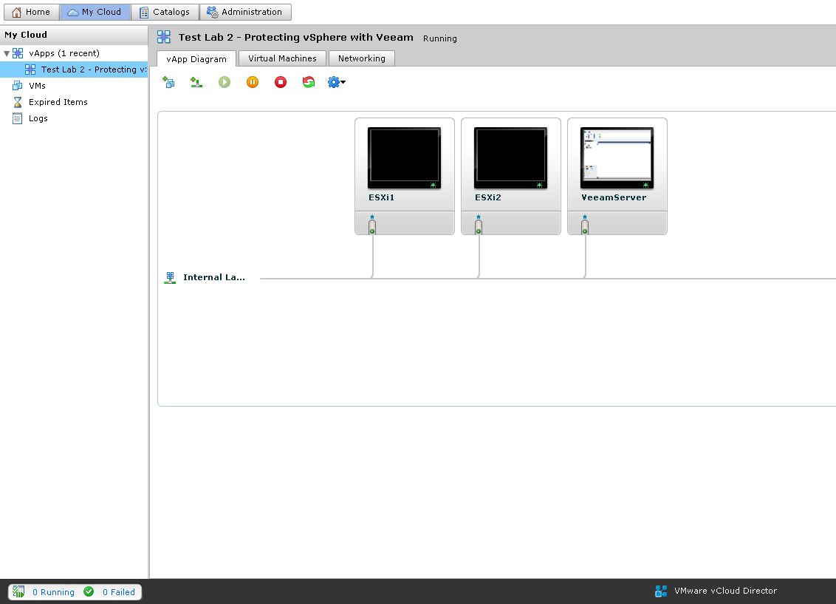Select vApps (1 recent) in sidebar

click(x=64, y=53)
